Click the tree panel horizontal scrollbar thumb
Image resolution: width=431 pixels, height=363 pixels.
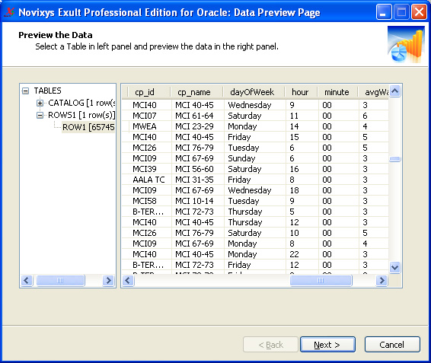point(60,281)
